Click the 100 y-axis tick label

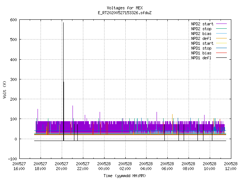pyautogui.click(x=13, y=119)
